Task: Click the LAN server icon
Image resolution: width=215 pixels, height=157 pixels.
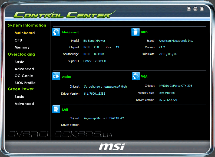Action: (56, 109)
